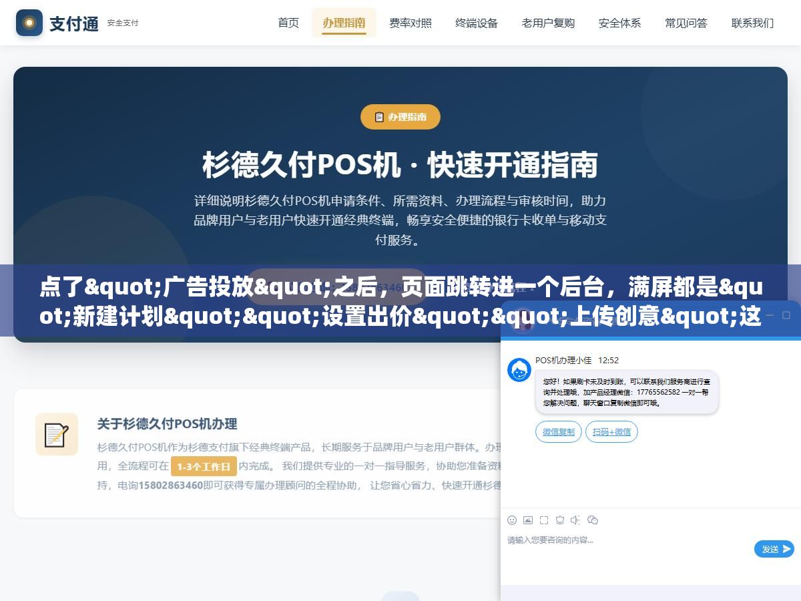Open the 老用户复购 nav page

[548, 23]
